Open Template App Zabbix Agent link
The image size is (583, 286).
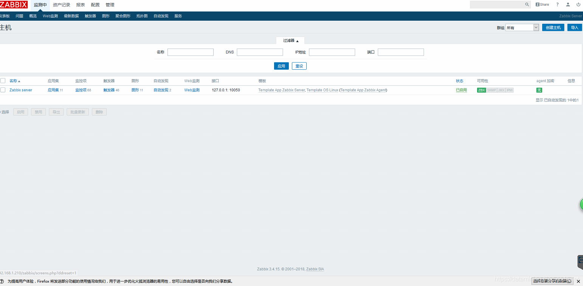click(363, 90)
